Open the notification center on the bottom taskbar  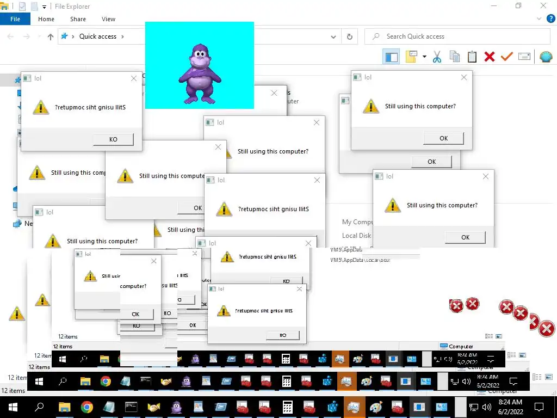click(539, 407)
